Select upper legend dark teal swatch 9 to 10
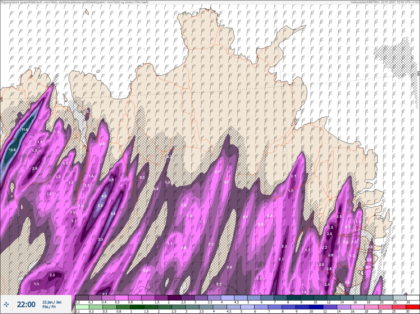The height and width of the screenshot is (314, 420). [x=307, y=298]
